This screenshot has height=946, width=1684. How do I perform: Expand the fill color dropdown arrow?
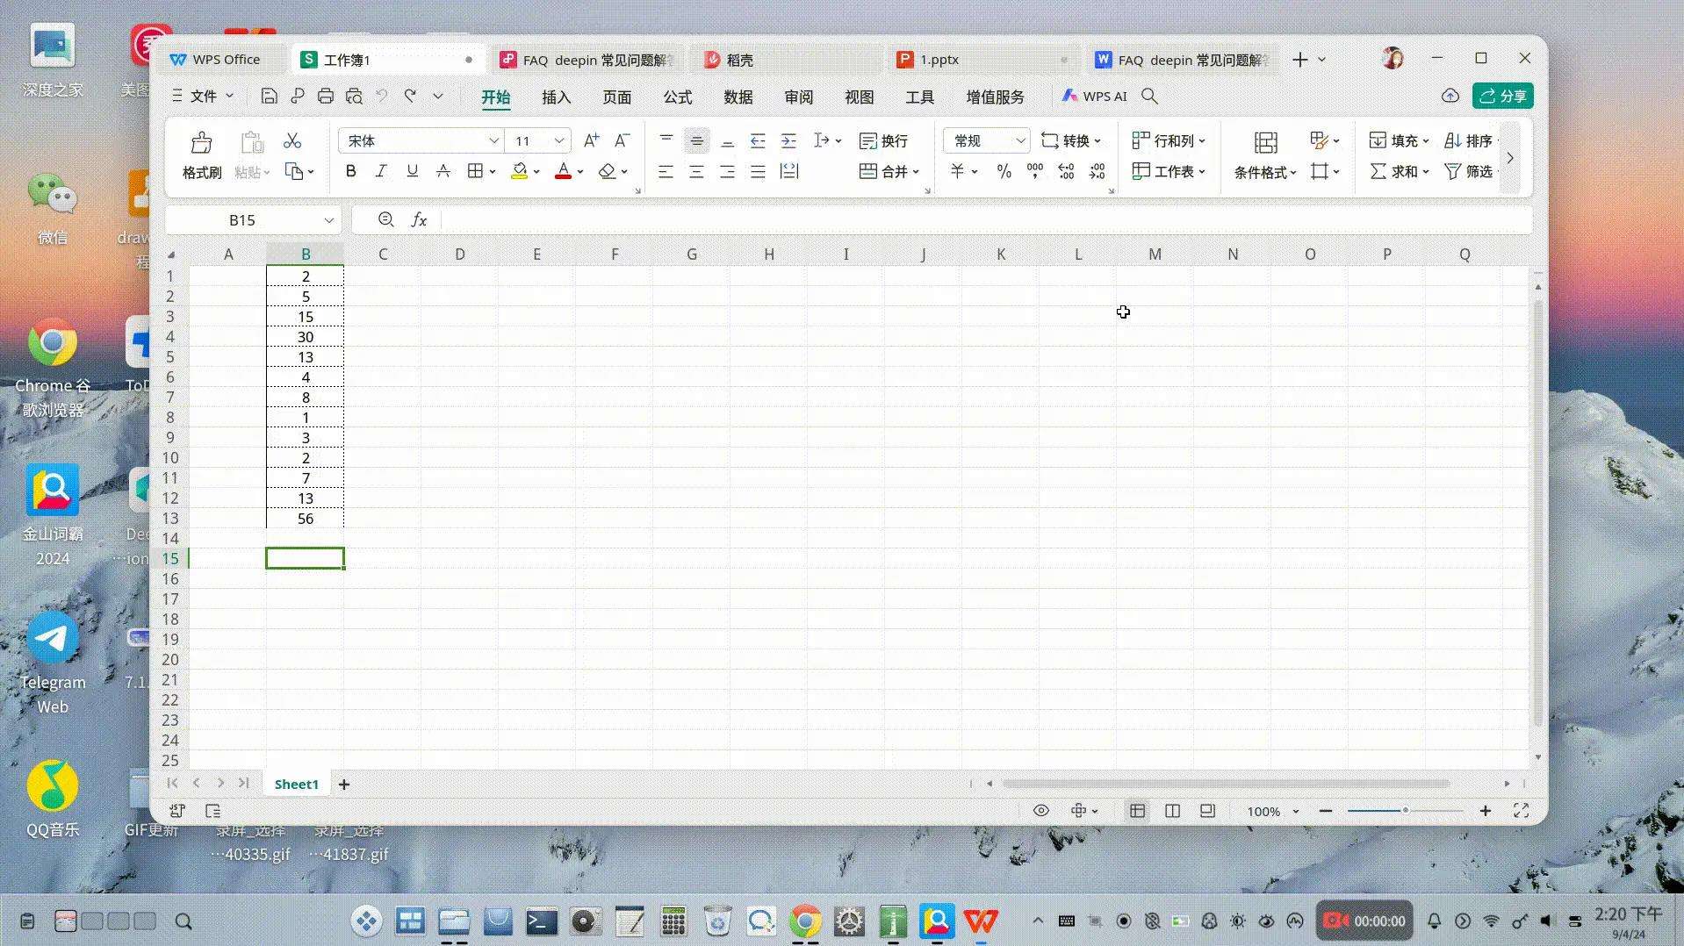coord(536,171)
